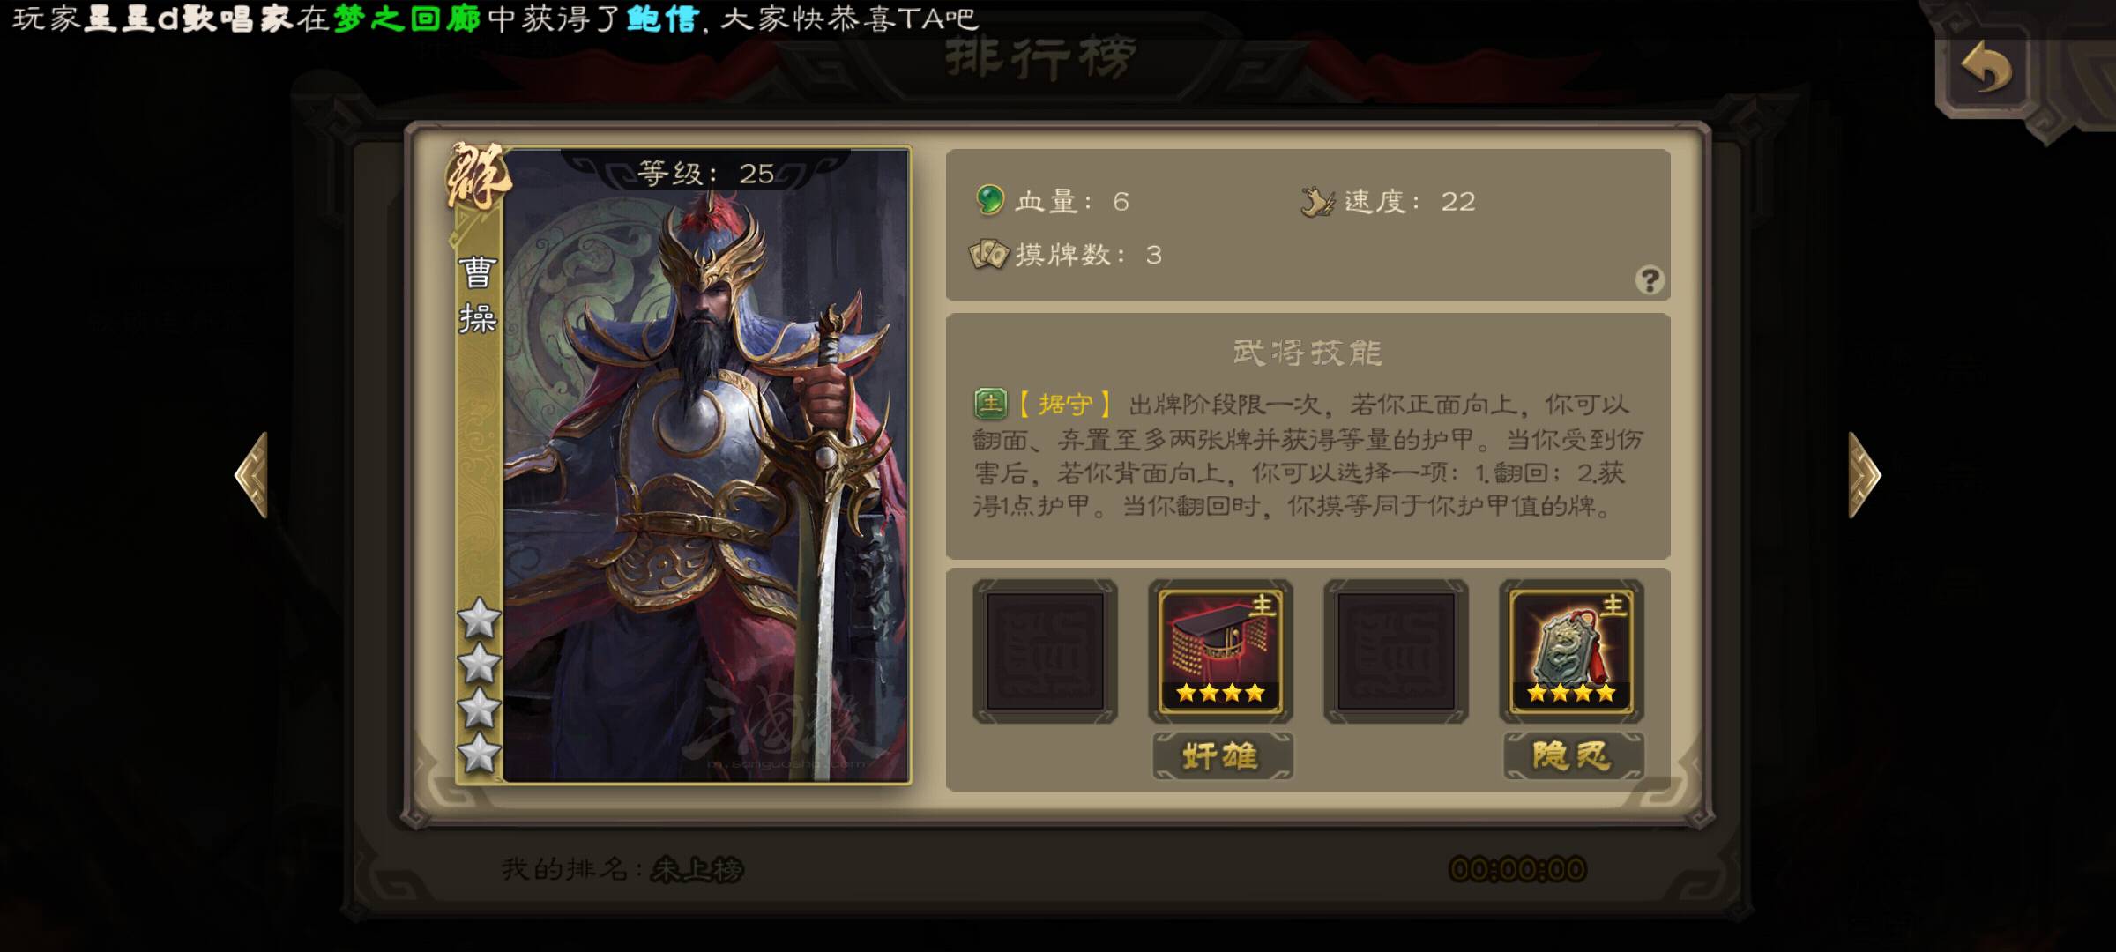Click the 奸雄 skill button

(x=1222, y=755)
